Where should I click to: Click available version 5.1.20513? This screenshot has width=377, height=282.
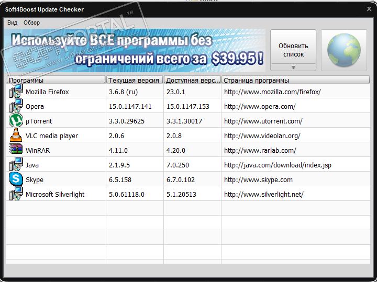pos(181,194)
